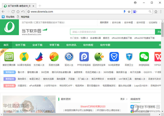Open the Baidu paw search engine dropdown
The width and height of the screenshot is (164, 116).
(x=135, y=11)
